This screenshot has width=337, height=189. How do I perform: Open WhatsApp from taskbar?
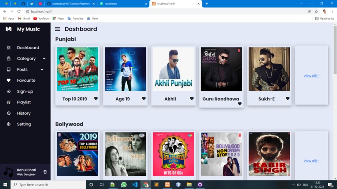[x=124, y=184]
